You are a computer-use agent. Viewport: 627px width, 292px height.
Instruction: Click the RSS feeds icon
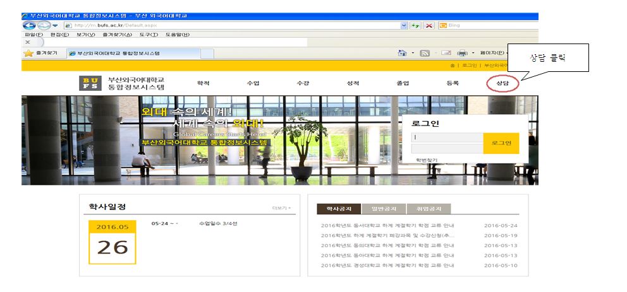(x=425, y=53)
